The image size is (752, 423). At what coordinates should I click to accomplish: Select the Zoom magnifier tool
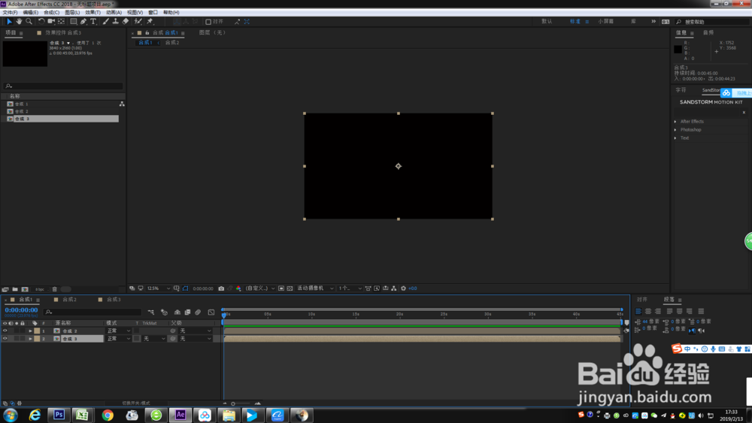29,22
